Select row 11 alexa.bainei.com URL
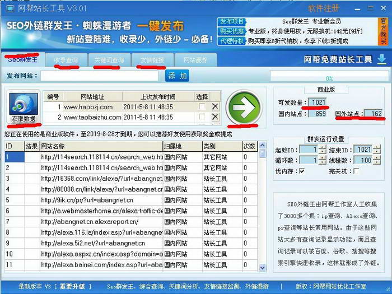The image size is (392, 294). 131,264
